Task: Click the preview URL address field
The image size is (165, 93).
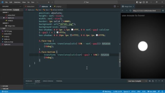Action: coord(147,11)
